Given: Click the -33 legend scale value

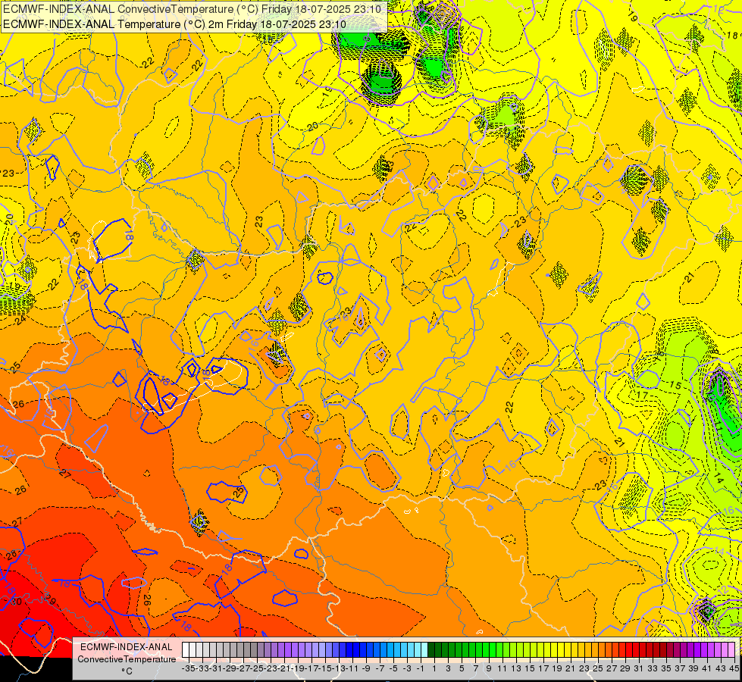Looking at the screenshot, I should click(x=202, y=668).
